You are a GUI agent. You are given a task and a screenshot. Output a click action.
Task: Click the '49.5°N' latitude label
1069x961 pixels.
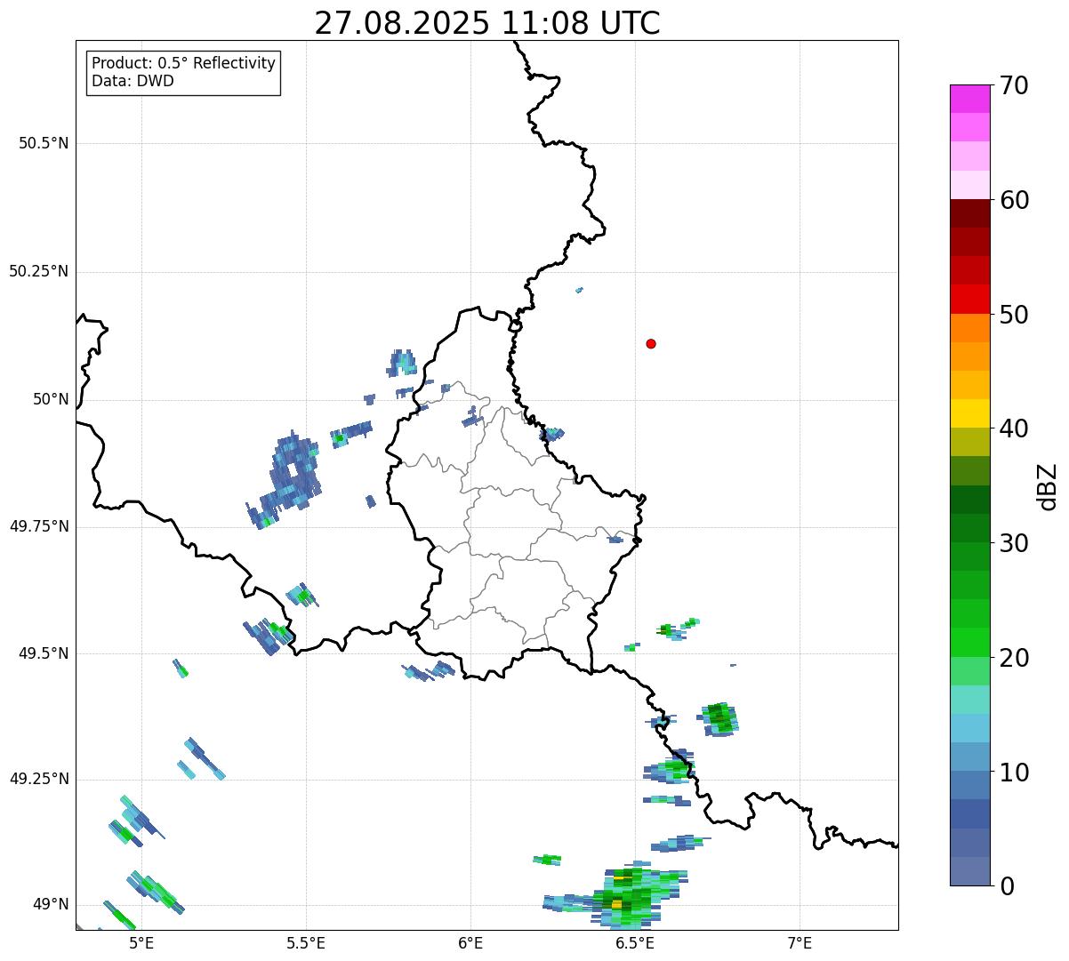point(44,653)
